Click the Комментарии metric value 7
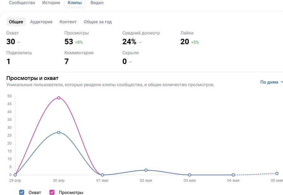Viewport: 283px width, 195px height. click(x=66, y=61)
